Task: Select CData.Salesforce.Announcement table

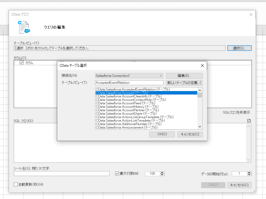Action: pos(146,127)
